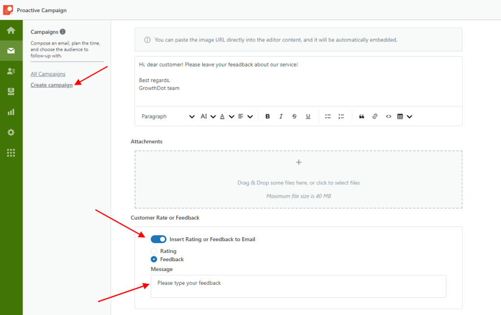501x315 pixels.
Task: Disable Insert Rating or Feedback to Email
Action: point(159,239)
